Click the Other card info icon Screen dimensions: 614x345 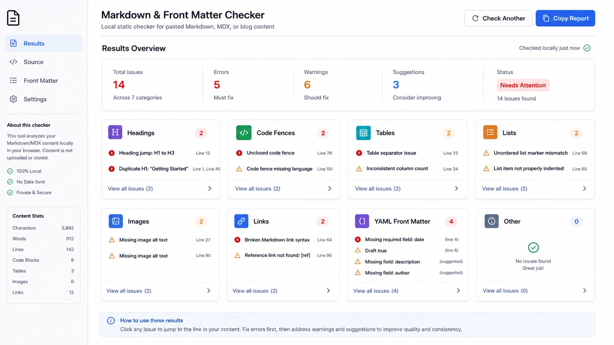tap(492, 221)
